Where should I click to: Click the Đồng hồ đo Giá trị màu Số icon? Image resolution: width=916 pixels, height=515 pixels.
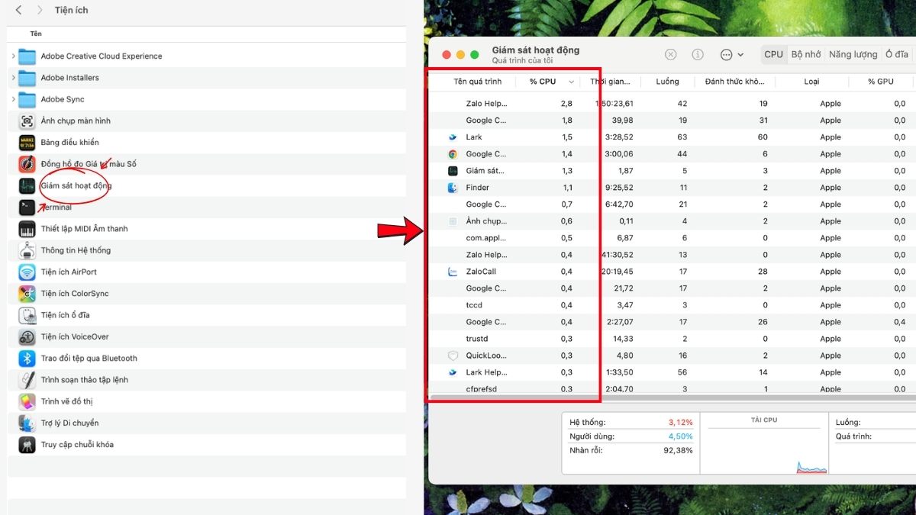coord(27,164)
